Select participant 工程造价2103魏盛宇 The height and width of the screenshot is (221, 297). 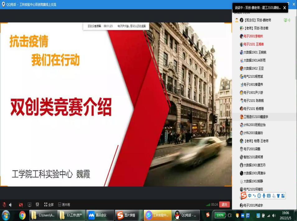(x=255, y=117)
